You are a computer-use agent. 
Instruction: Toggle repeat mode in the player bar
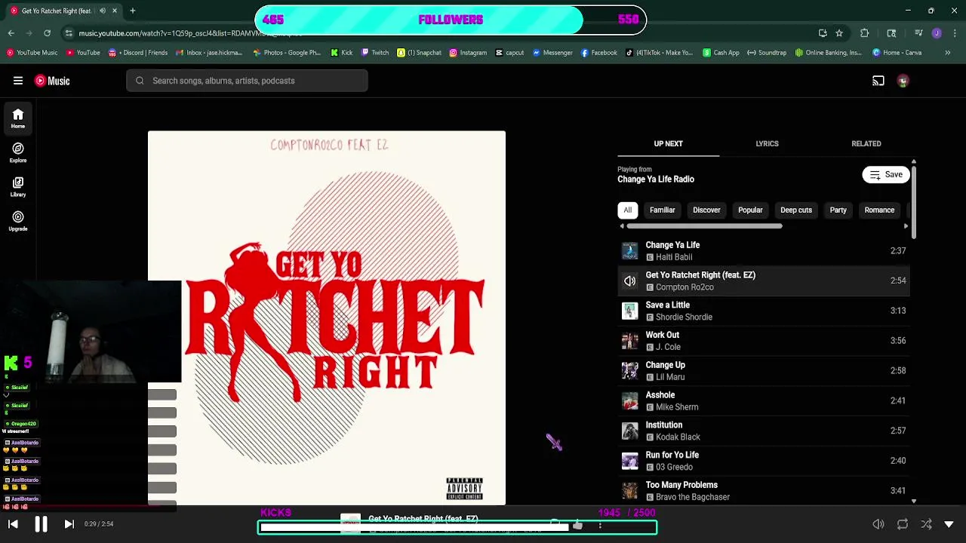[903, 524]
